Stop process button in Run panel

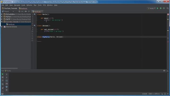point(3,77)
